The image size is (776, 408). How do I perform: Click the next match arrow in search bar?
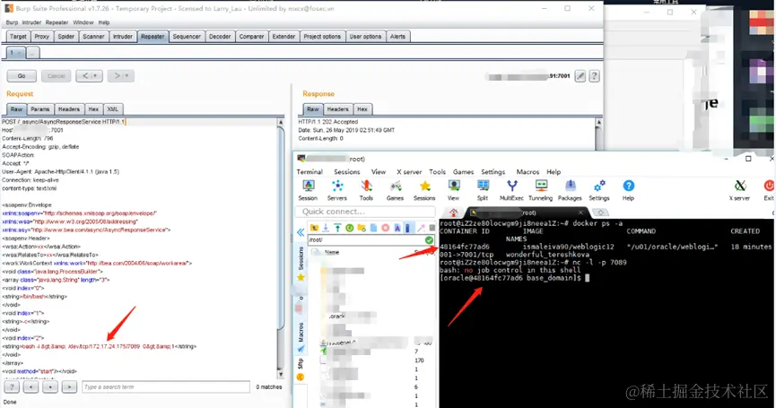click(70, 386)
